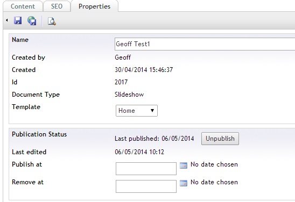
Task: Click the Unpublish button
Action: (x=220, y=139)
